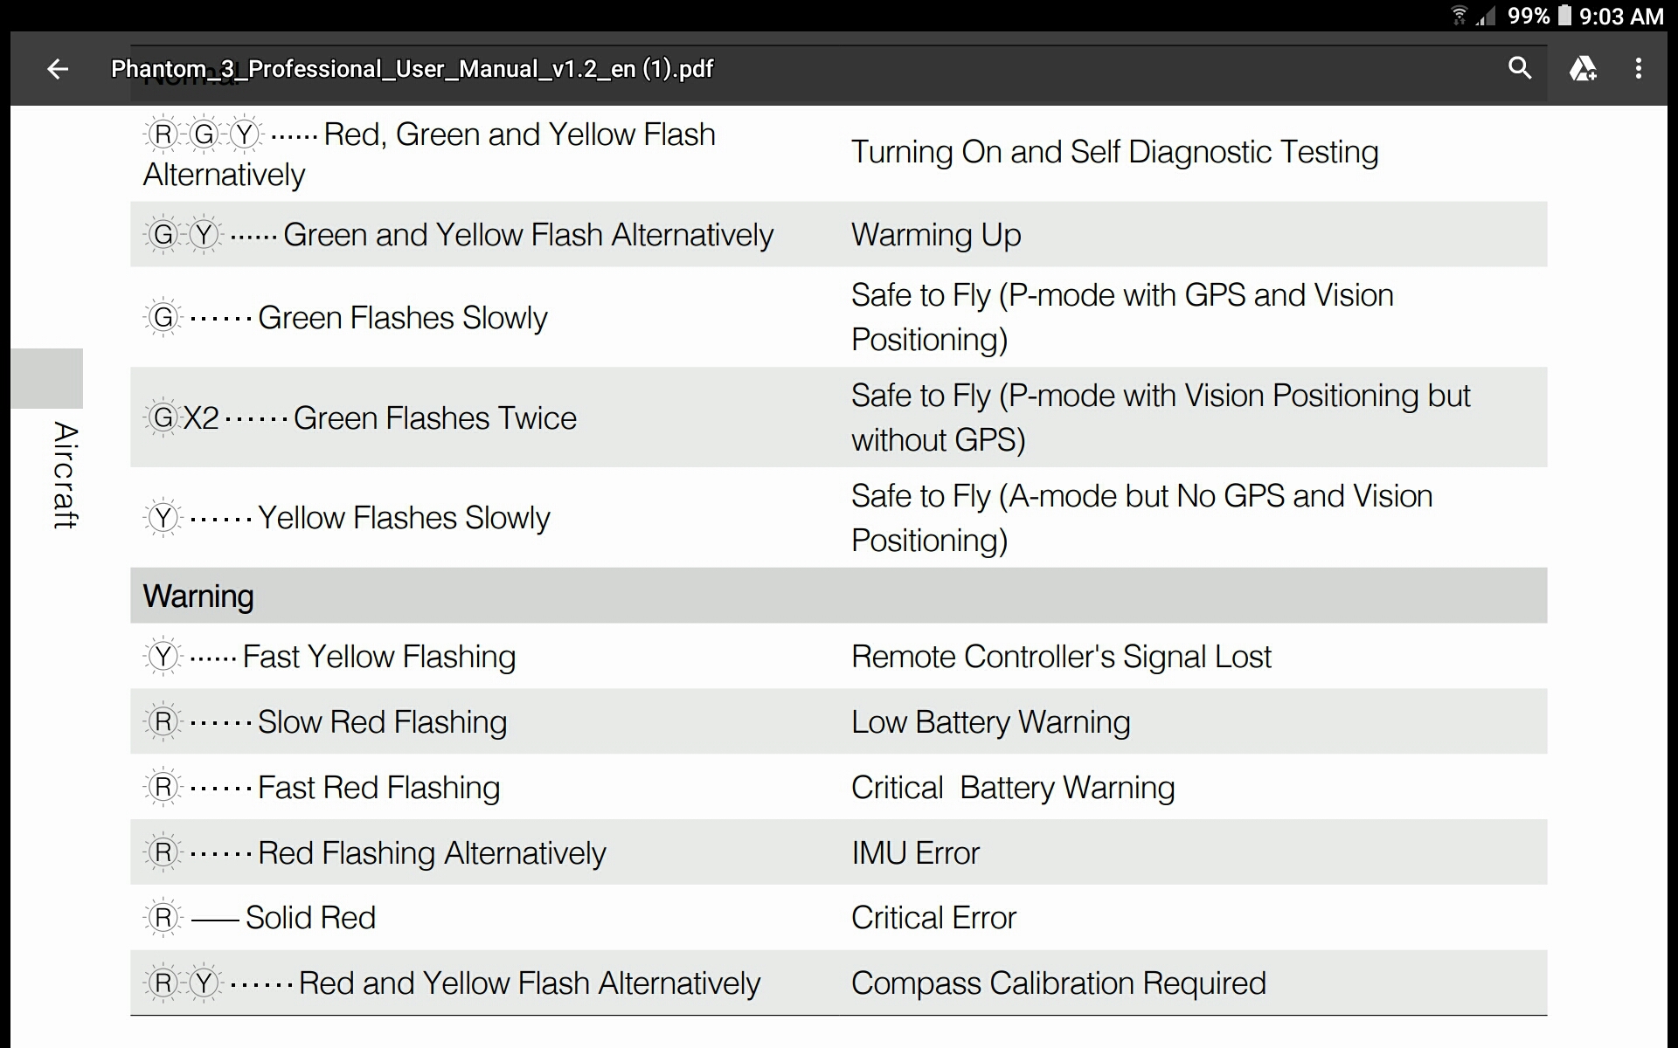1678x1048 pixels.
Task: Tap the Remote Controller's Signal Lost text
Action: coord(1061,657)
